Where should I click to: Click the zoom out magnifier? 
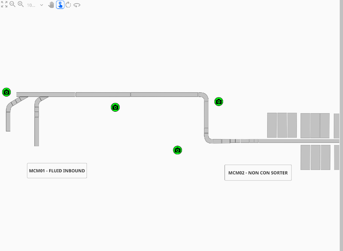pos(12,5)
